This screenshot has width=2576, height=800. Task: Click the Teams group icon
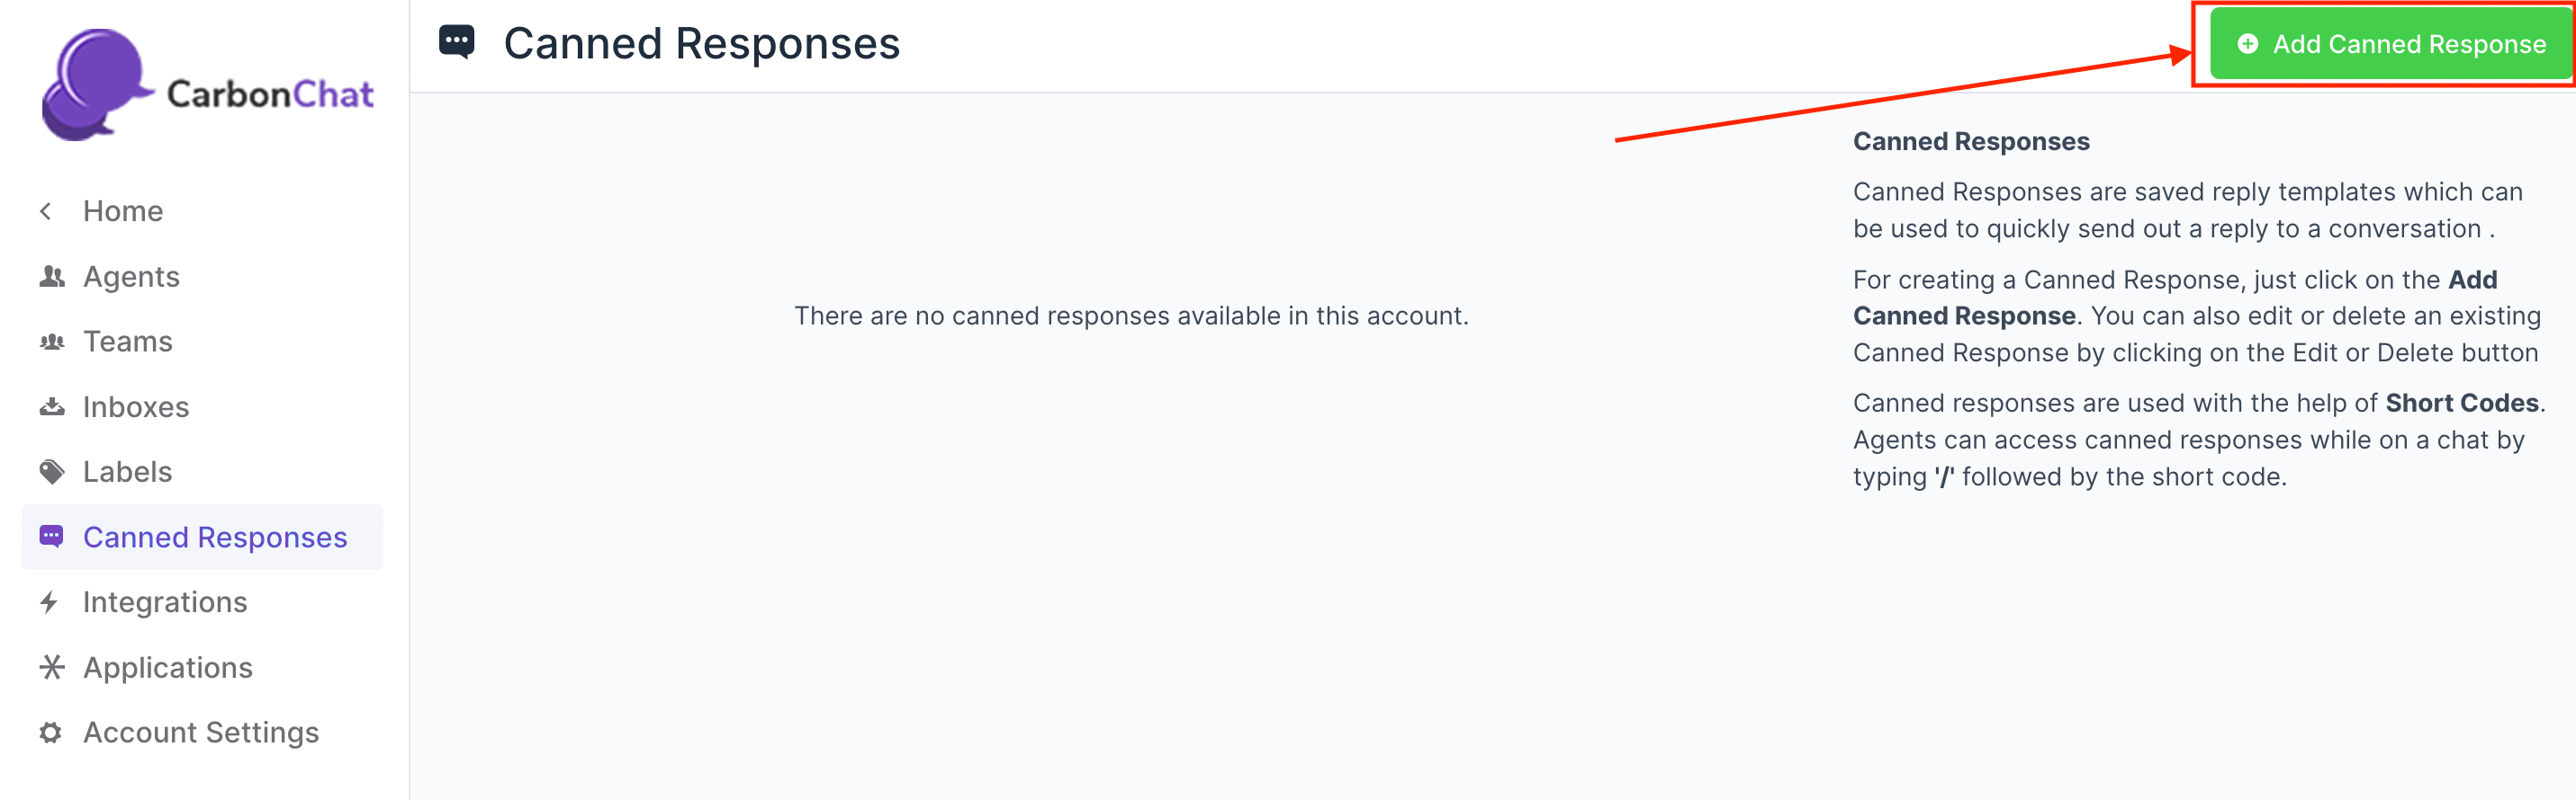[52, 342]
